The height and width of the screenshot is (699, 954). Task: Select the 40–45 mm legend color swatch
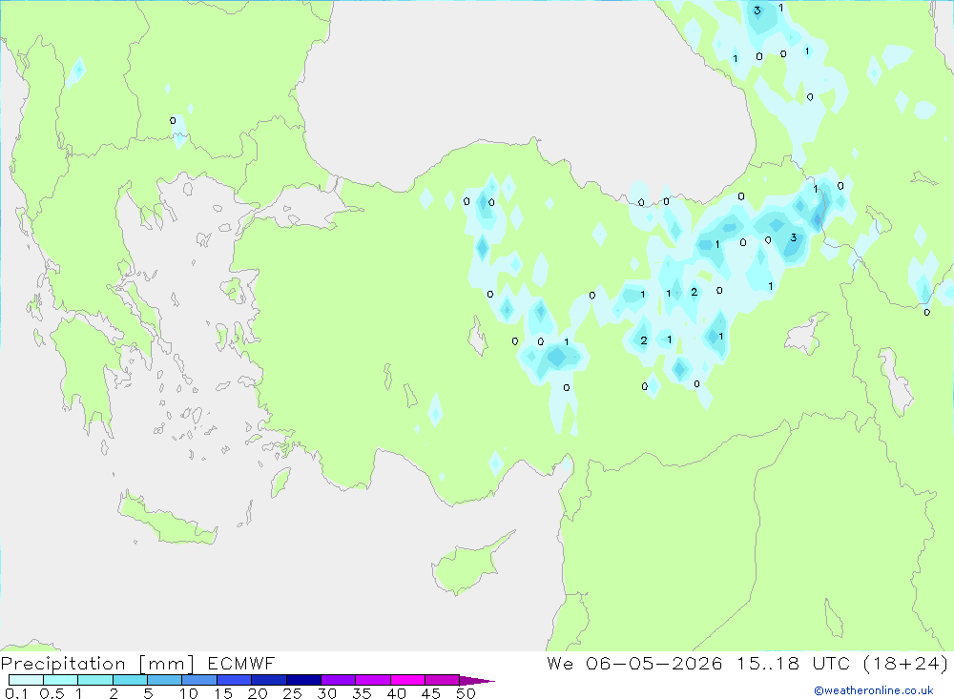407,680
